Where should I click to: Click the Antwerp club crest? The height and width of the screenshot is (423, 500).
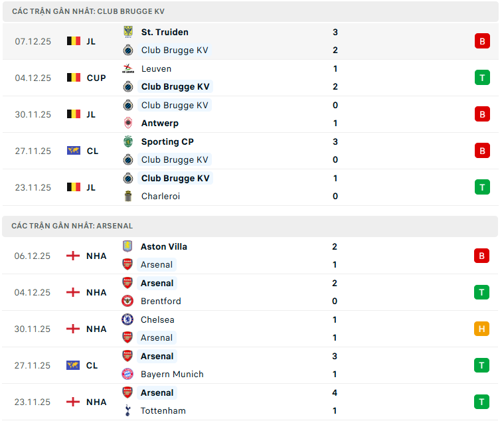[128, 123]
